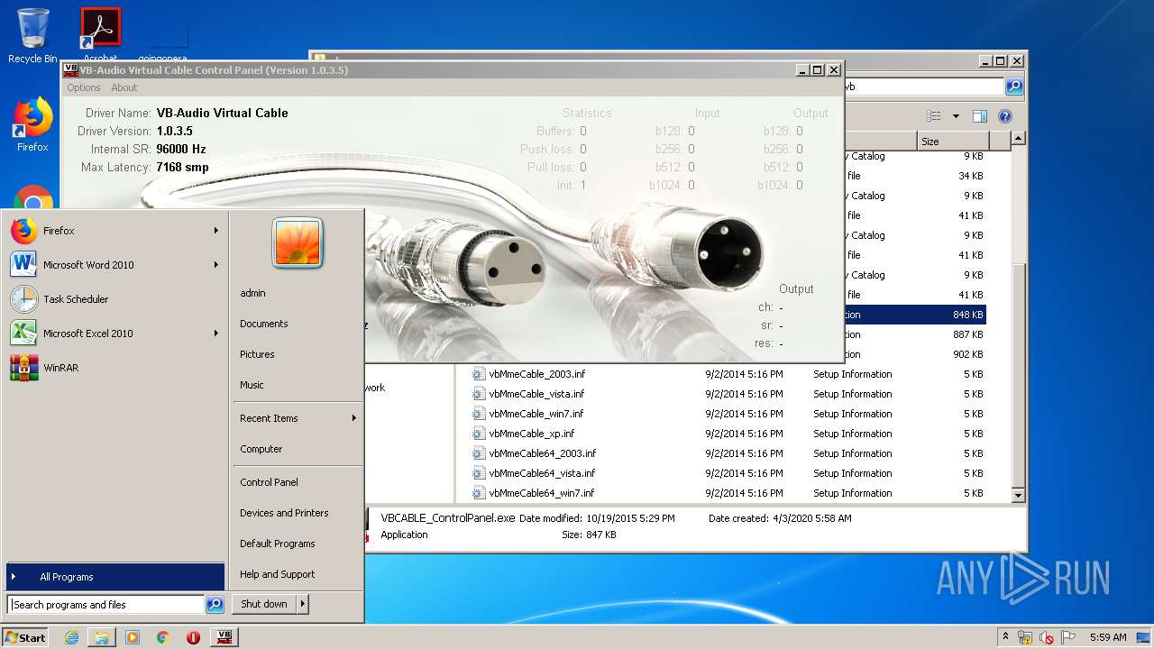
Task: Expand the Recent Items submenu
Action: [x=298, y=418]
